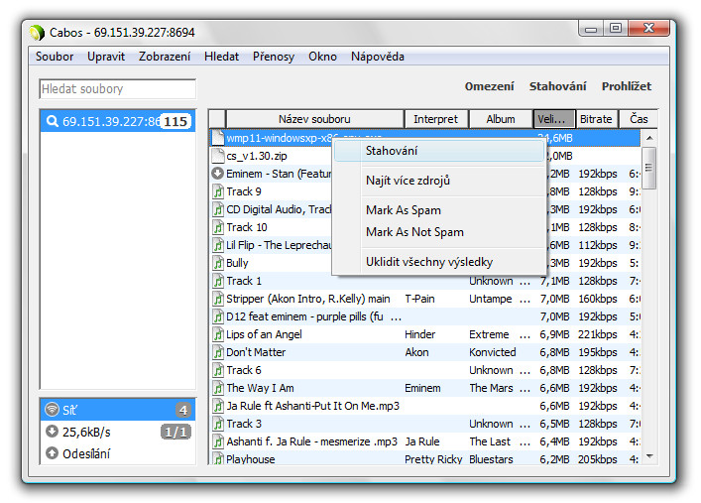Click the music icon of The Way I Am
The height and width of the screenshot is (503, 701).
click(x=218, y=388)
